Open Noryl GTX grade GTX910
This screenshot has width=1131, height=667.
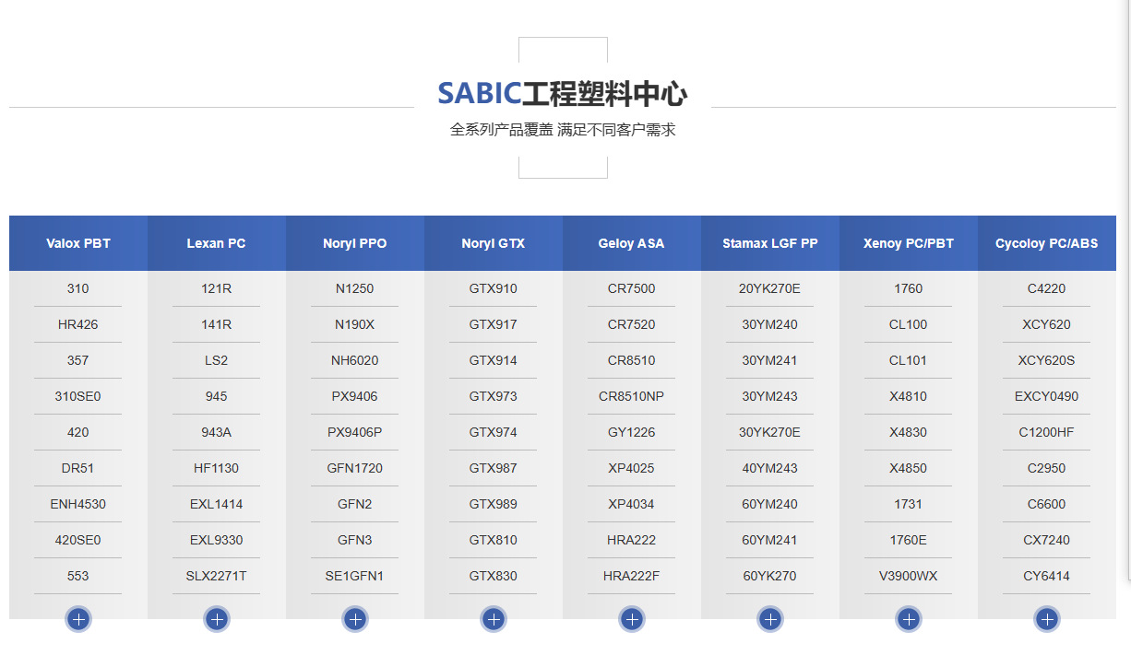[x=494, y=288]
